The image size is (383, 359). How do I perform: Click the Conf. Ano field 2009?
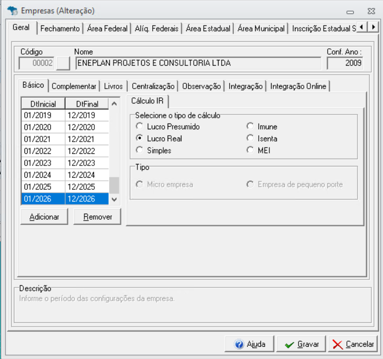point(345,63)
